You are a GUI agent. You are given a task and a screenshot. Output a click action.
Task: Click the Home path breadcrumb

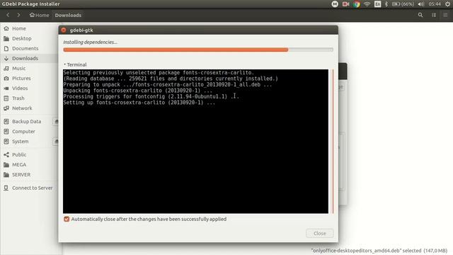[40, 15]
